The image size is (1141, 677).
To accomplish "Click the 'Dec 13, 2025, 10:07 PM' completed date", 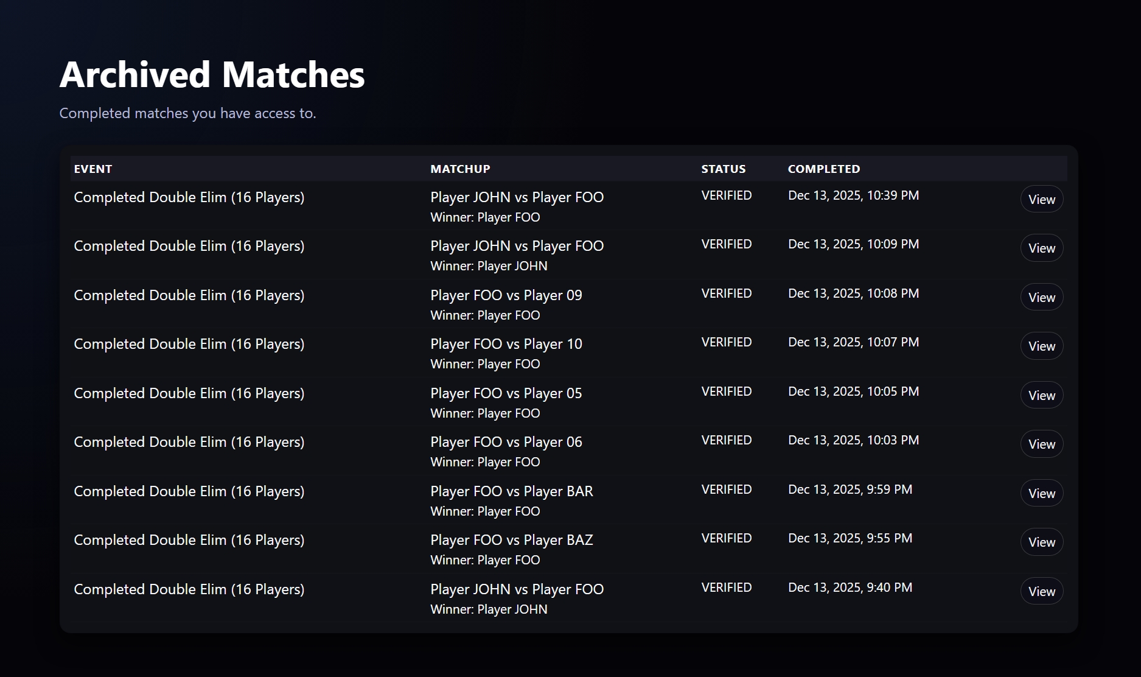I will (x=853, y=342).
